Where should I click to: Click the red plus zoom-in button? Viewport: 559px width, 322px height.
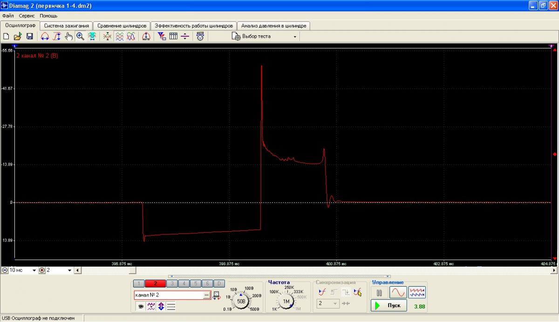pos(42,270)
